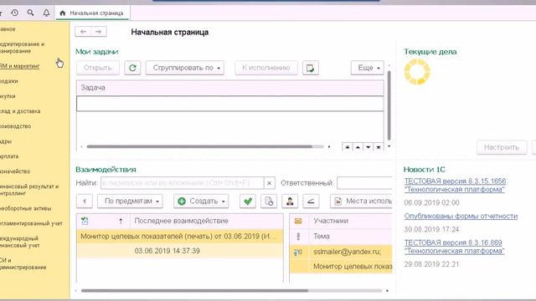536x301 pixels.
Task: Click the Настроить button
Action: 502,147
